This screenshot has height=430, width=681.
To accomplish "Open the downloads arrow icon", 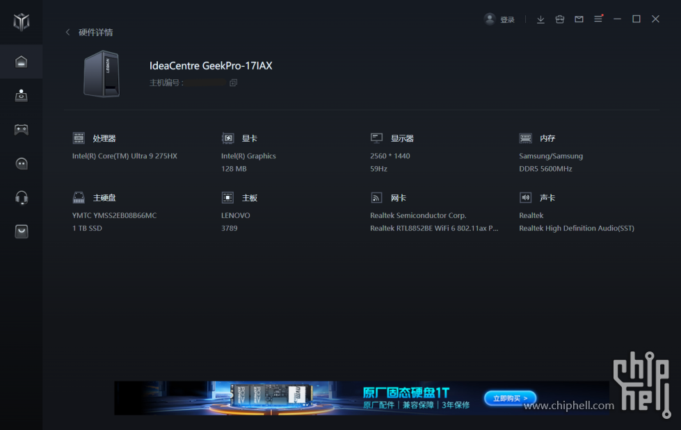I will 540,19.
